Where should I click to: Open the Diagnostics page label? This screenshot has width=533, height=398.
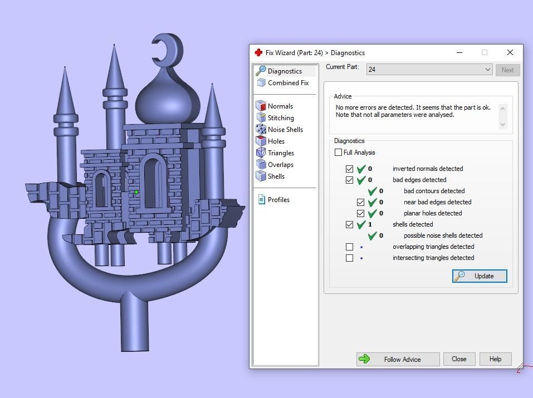coord(285,71)
